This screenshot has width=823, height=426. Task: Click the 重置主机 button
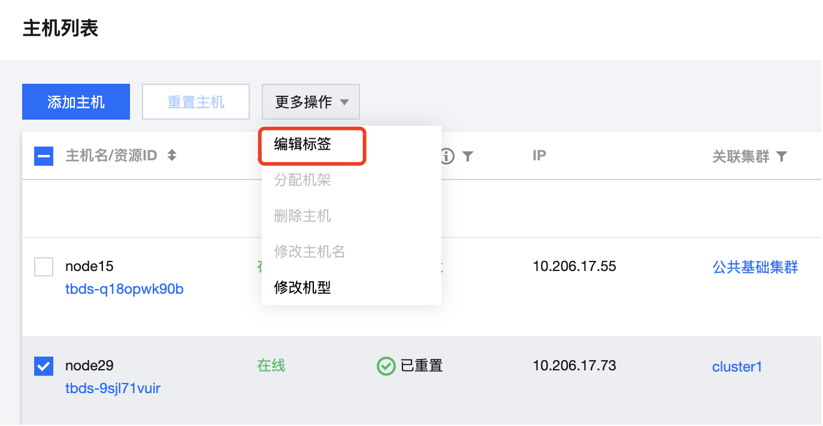click(x=196, y=102)
